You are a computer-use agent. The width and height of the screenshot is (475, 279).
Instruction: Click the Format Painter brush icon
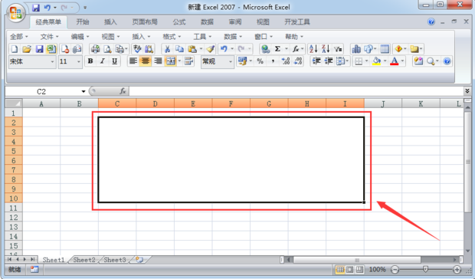(210, 49)
